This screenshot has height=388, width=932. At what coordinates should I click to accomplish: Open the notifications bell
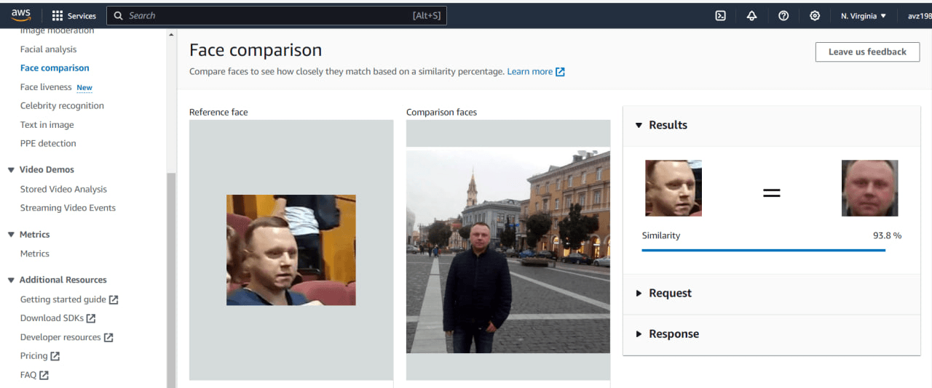click(x=751, y=16)
